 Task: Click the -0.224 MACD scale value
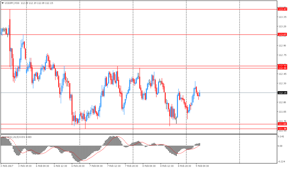pyautogui.click(x=282, y=162)
